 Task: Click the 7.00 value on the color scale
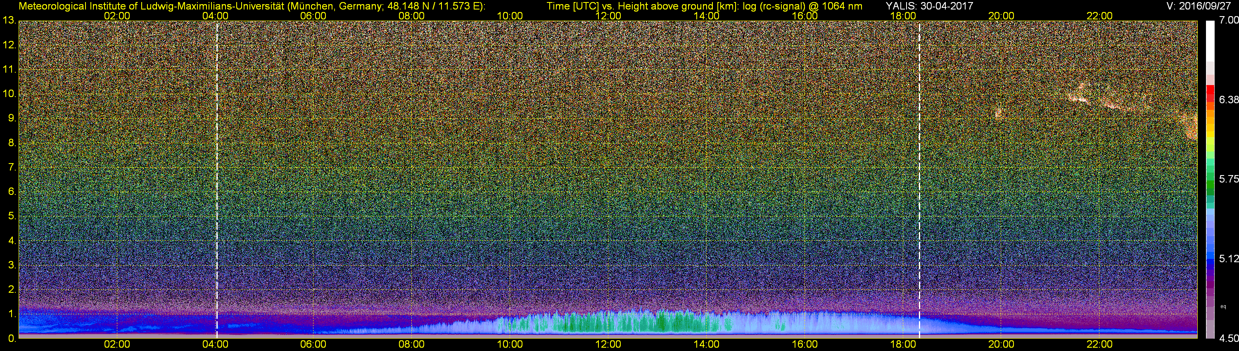1229,20
